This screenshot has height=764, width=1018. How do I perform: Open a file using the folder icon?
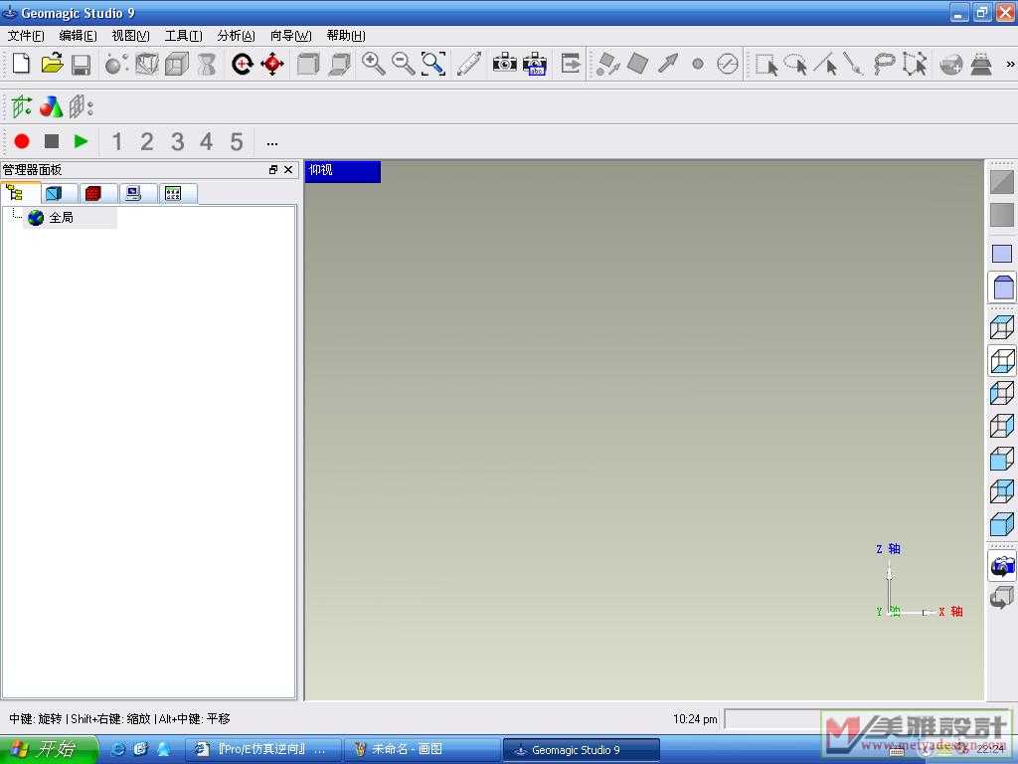coord(52,64)
